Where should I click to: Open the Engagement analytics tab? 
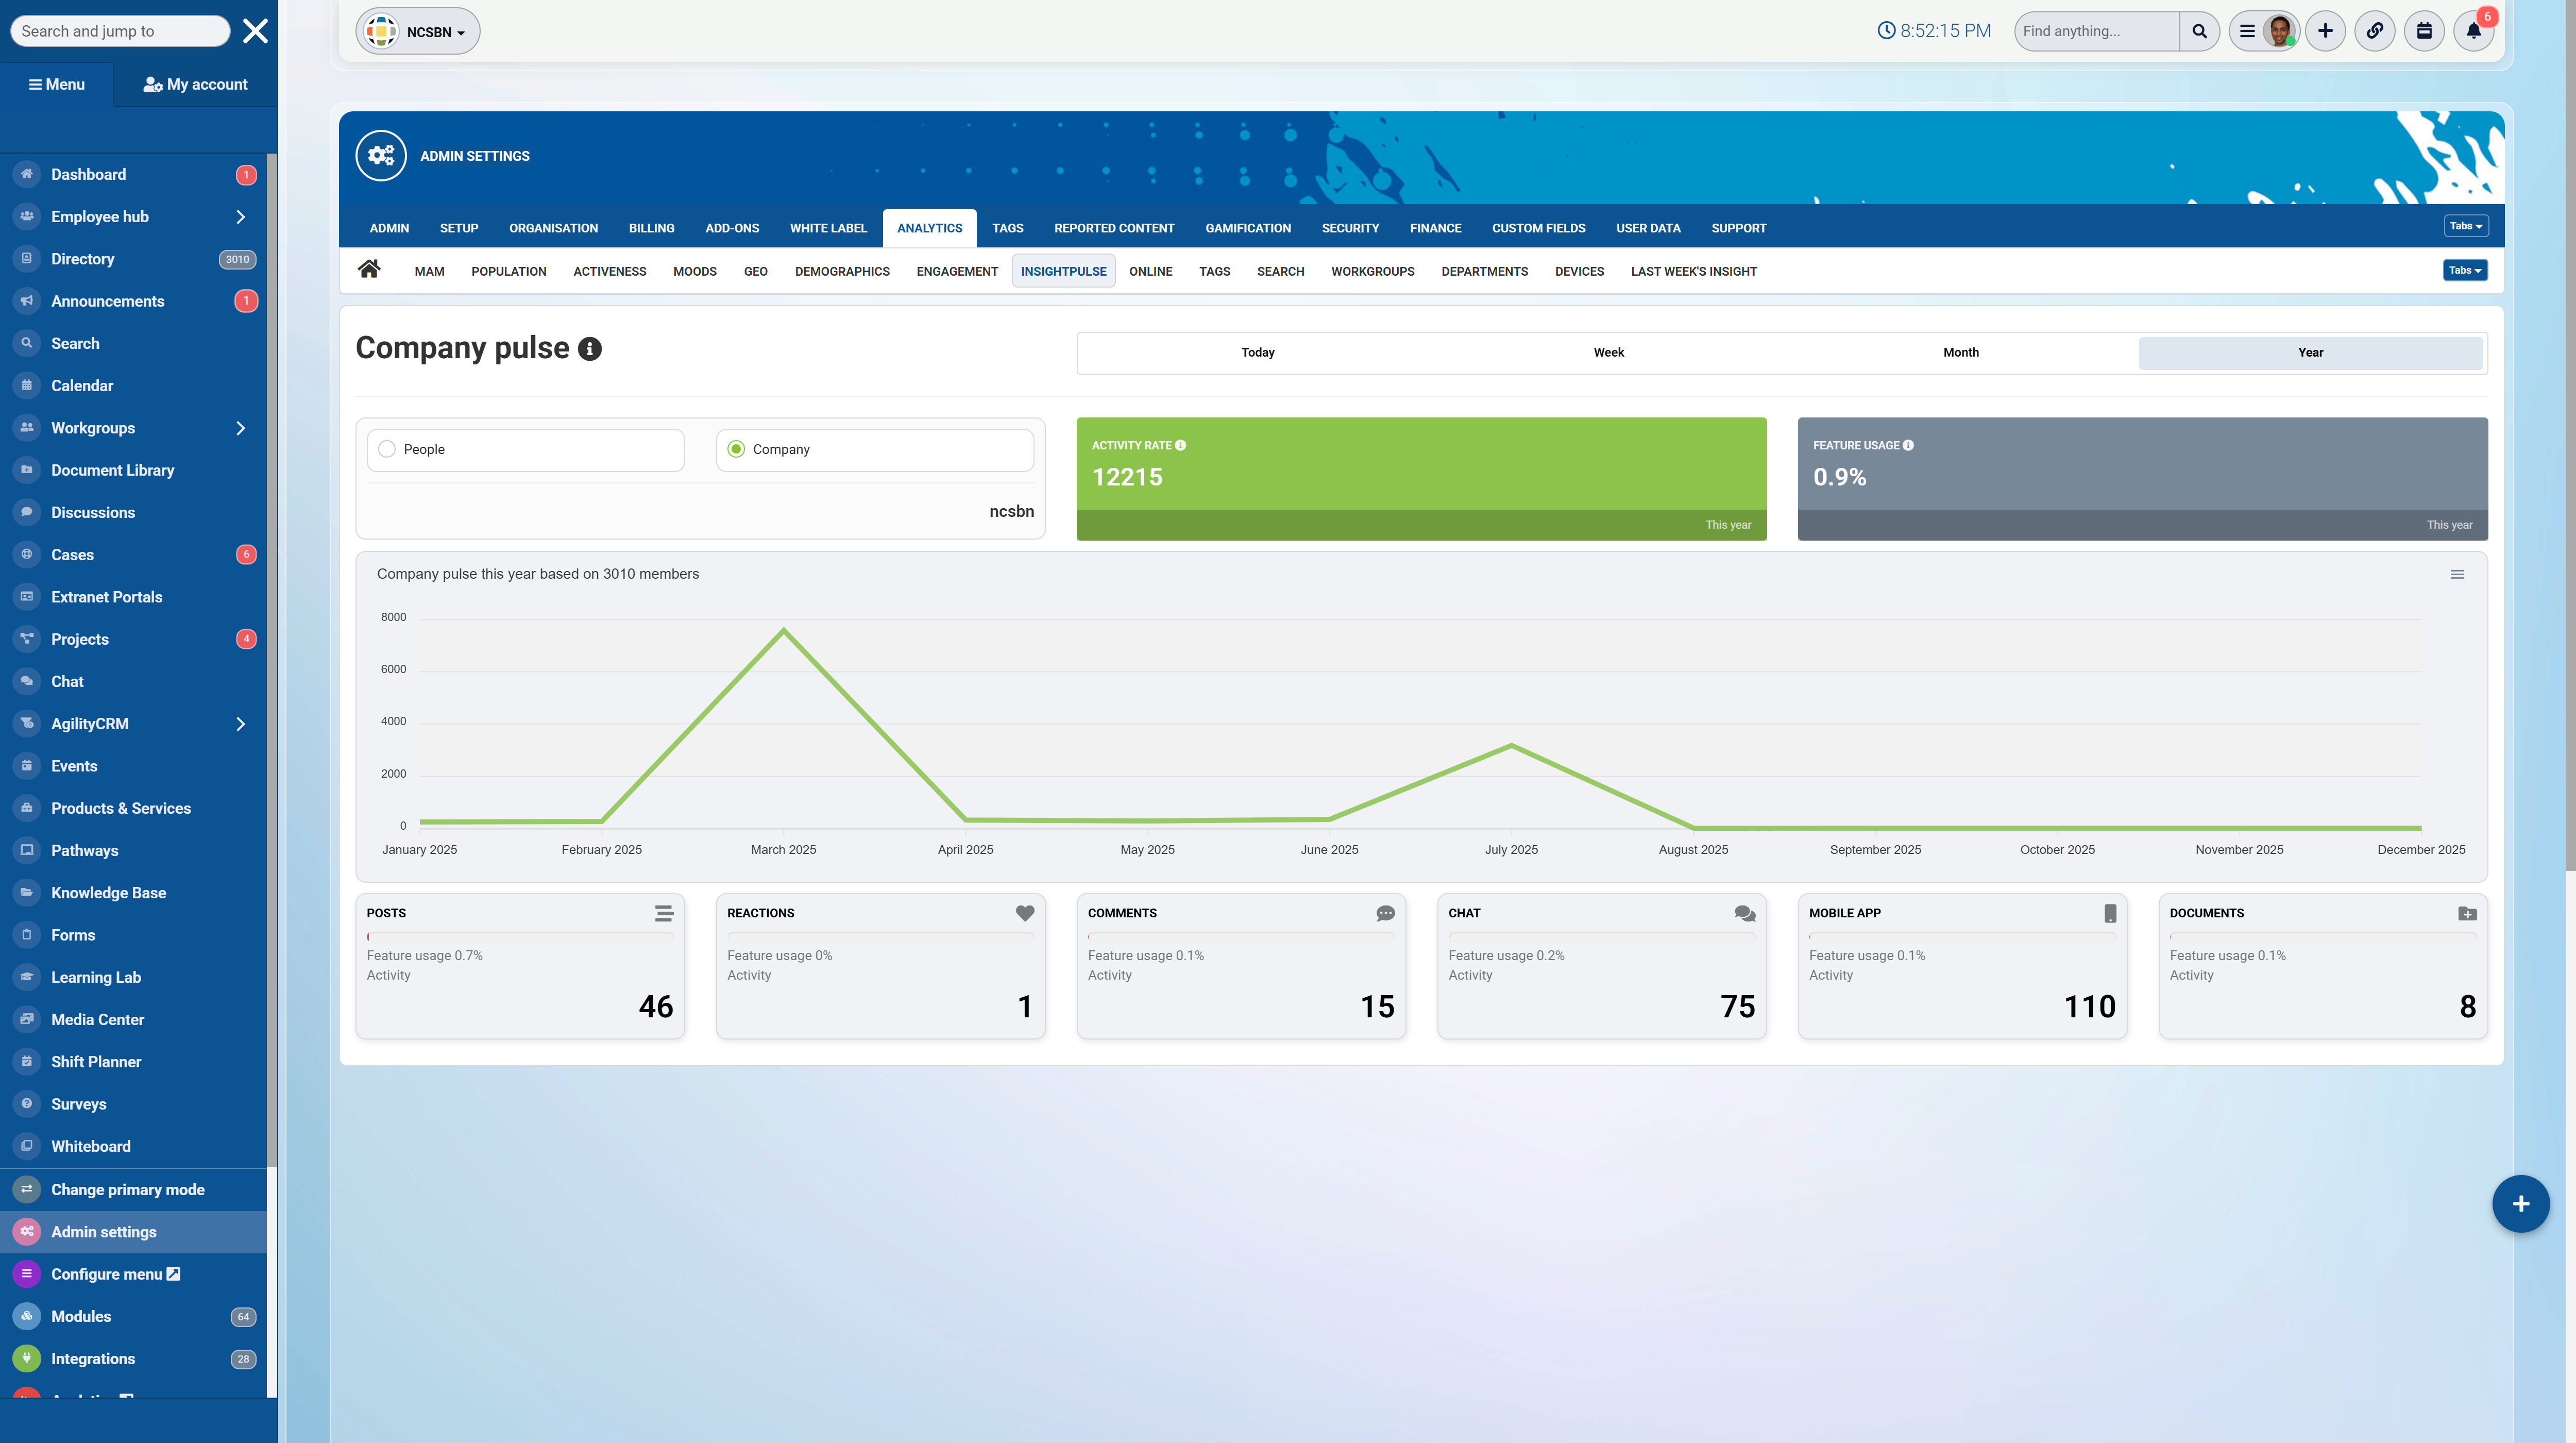click(956, 271)
